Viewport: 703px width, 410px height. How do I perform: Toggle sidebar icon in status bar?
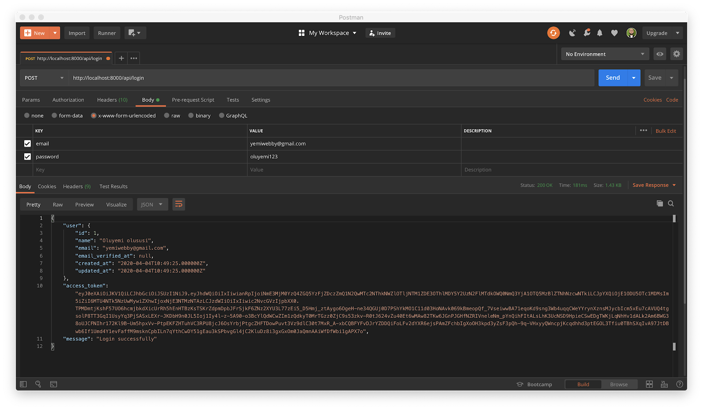[x=24, y=384]
